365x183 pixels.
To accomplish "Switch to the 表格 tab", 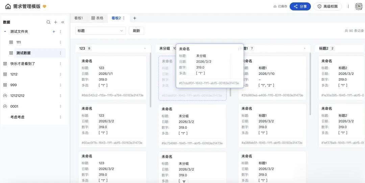I will pos(97,18).
